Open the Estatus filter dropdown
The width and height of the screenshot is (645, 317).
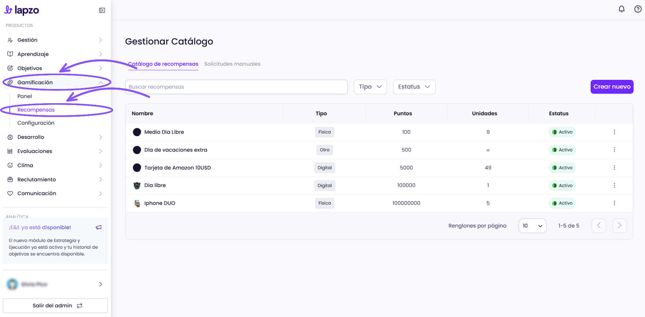tap(414, 87)
